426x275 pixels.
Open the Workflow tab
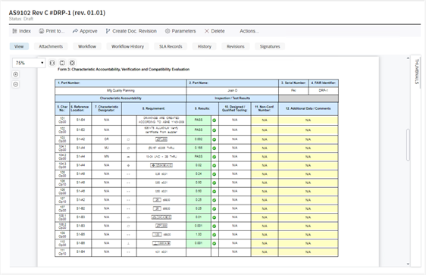pyautogui.click(x=87, y=46)
